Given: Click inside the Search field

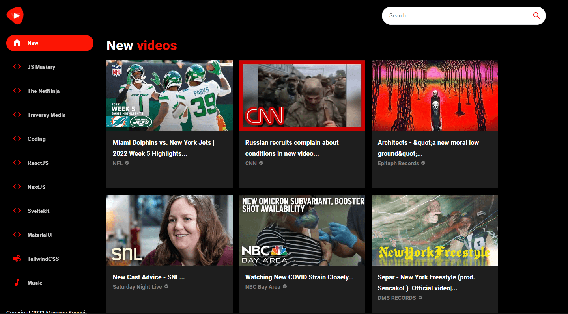Looking at the screenshot, I should click(454, 15).
